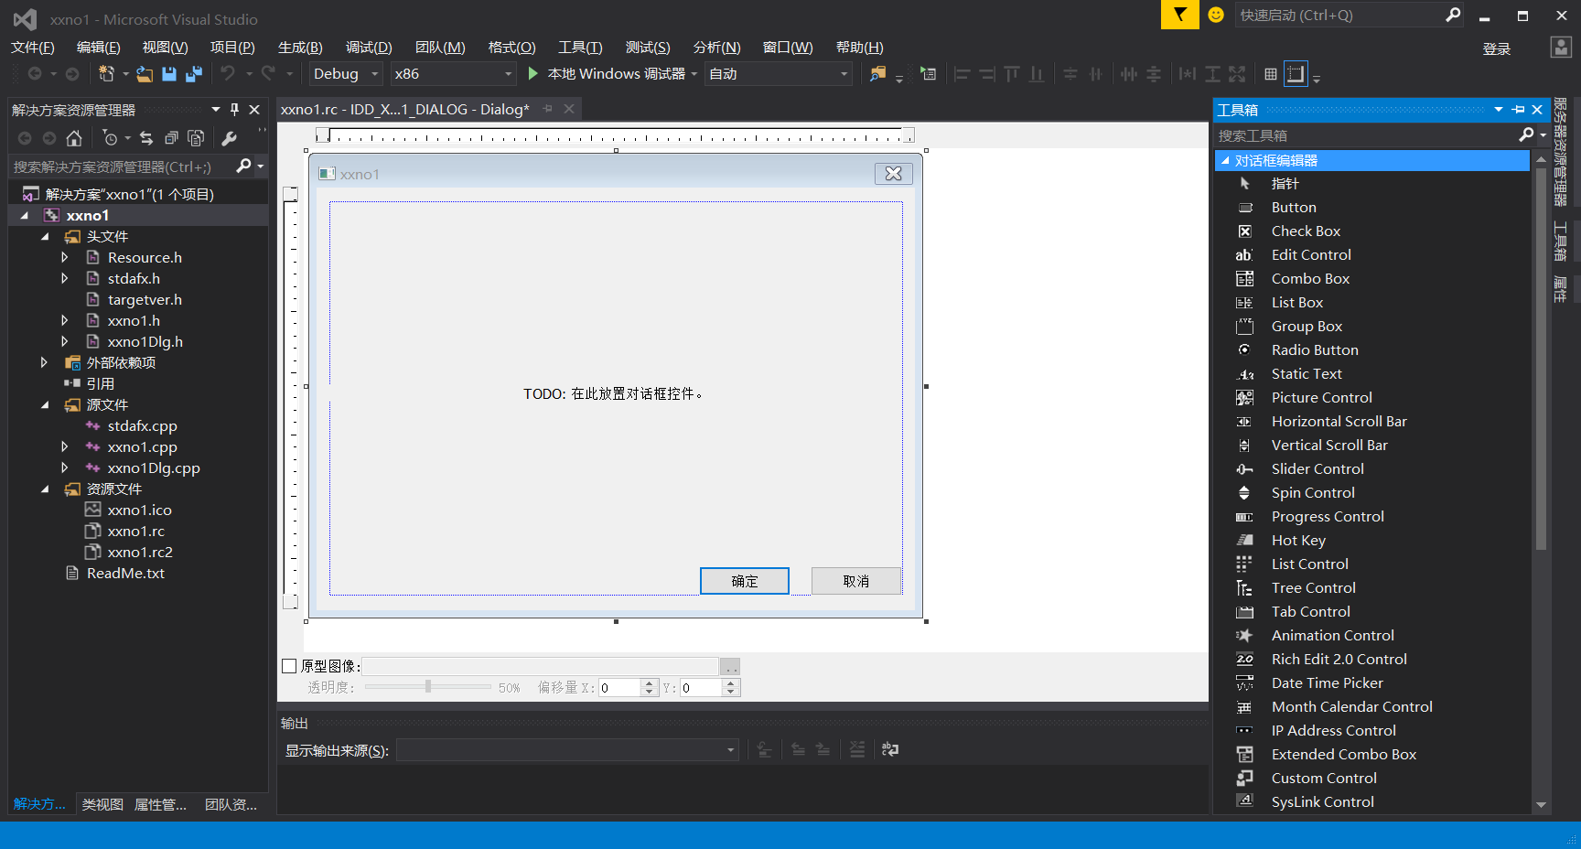
Task: Adjust the 透明度 slider
Action: point(426,686)
